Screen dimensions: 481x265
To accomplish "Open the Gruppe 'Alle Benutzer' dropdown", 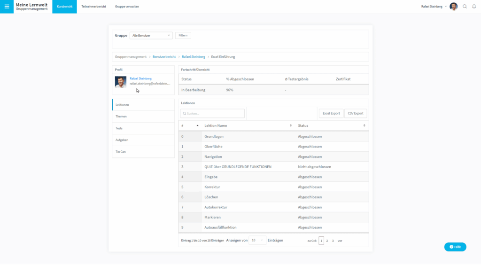I will (x=151, y=35).
